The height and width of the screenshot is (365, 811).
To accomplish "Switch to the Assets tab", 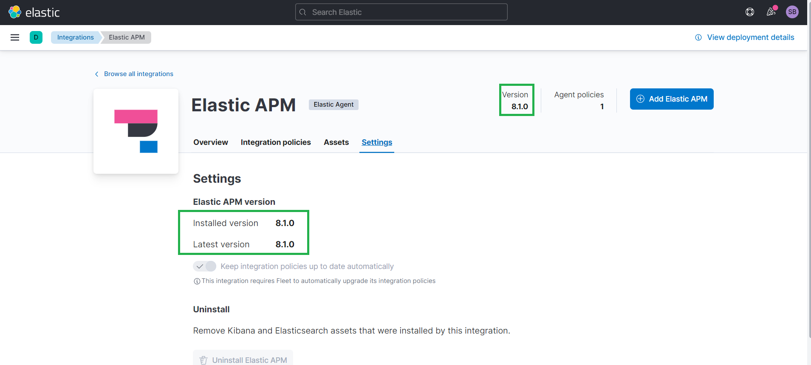I will (336, 142).
